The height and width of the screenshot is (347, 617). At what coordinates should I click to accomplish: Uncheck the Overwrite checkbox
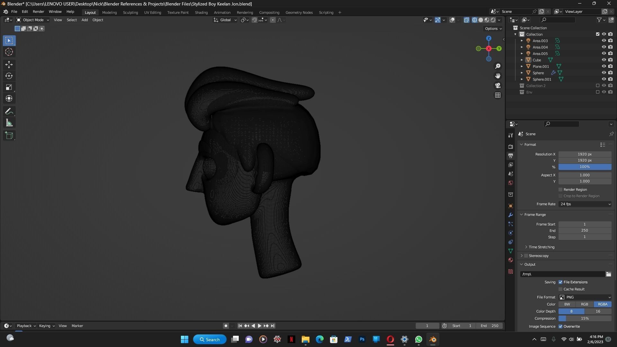(560, 326)
